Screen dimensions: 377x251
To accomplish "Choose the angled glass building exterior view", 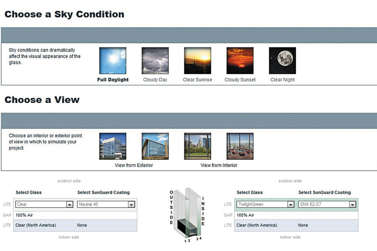I will (155, 146).
